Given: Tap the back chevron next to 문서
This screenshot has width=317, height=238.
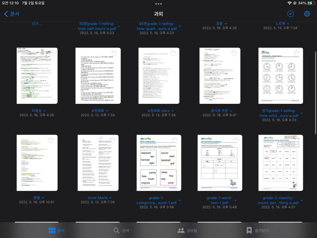Looking at the screenshot, I should (x=6, y=14).
